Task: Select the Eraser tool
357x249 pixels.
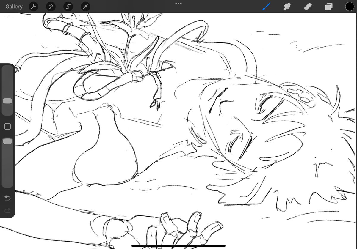Action: pyautogui.click(x=308, y=7)
